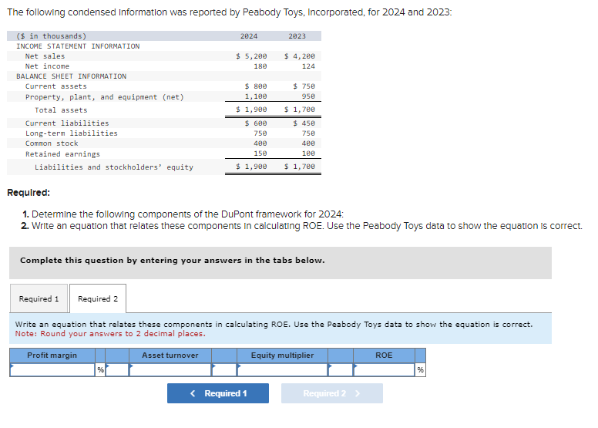Click the 2024 net sales value $ 5,200

tap(251, 56)
